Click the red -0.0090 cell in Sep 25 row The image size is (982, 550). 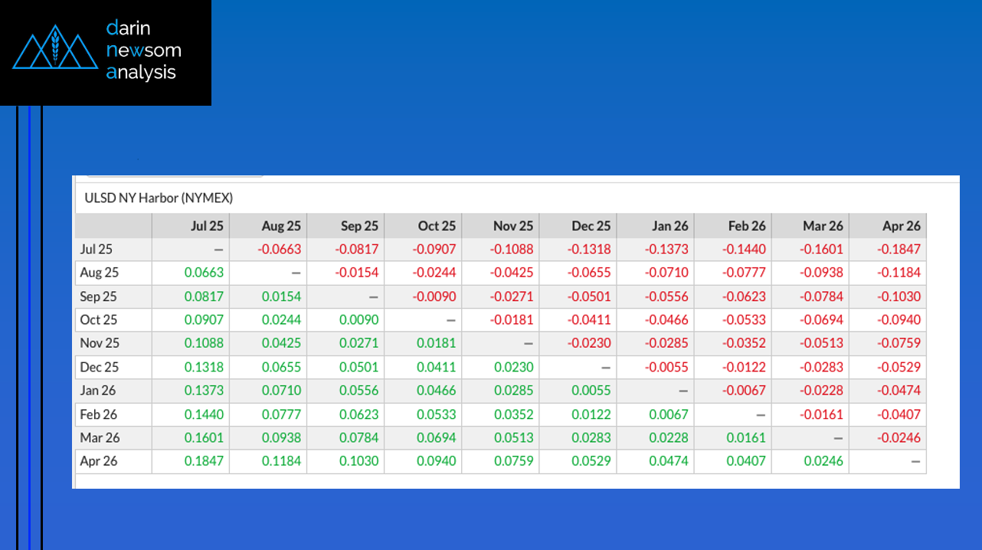[x=434, y=296]
